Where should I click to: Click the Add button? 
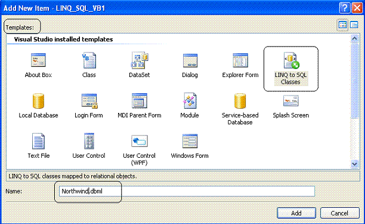pyautogui.click(x=296, y=213)
